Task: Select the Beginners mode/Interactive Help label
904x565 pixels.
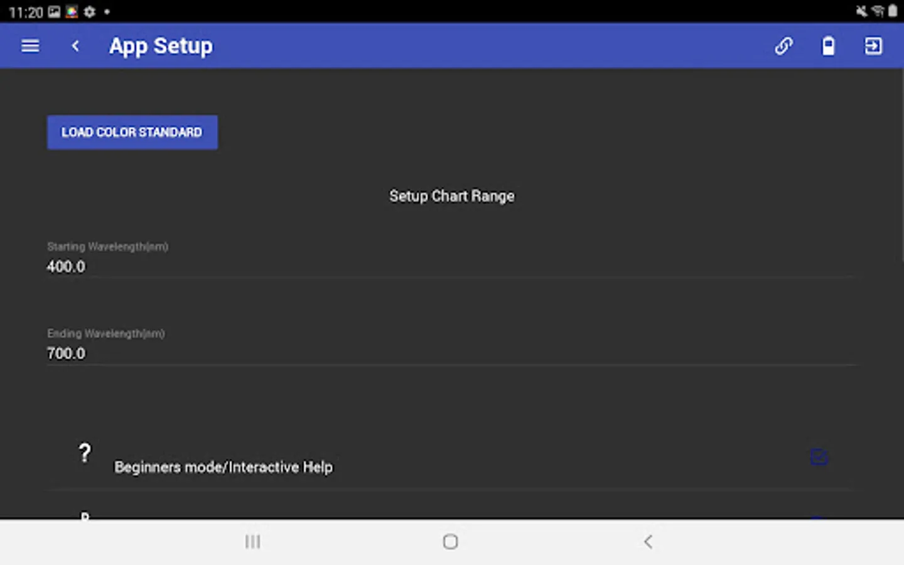Action: tap(223, 467)
